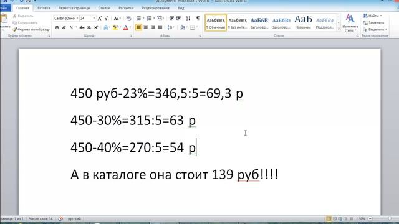This screenshot has width=399, height=224.
Task: Expand highlight color dropdown arrow
Action: click(120, 27)
